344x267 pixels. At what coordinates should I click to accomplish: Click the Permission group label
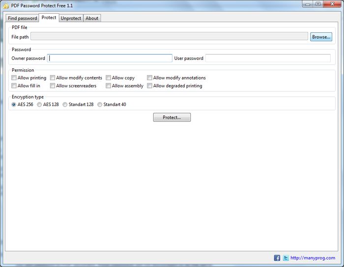(x=23, y=70)
